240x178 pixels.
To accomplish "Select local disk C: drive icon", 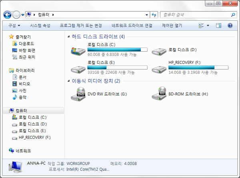I will coord(78,51).
